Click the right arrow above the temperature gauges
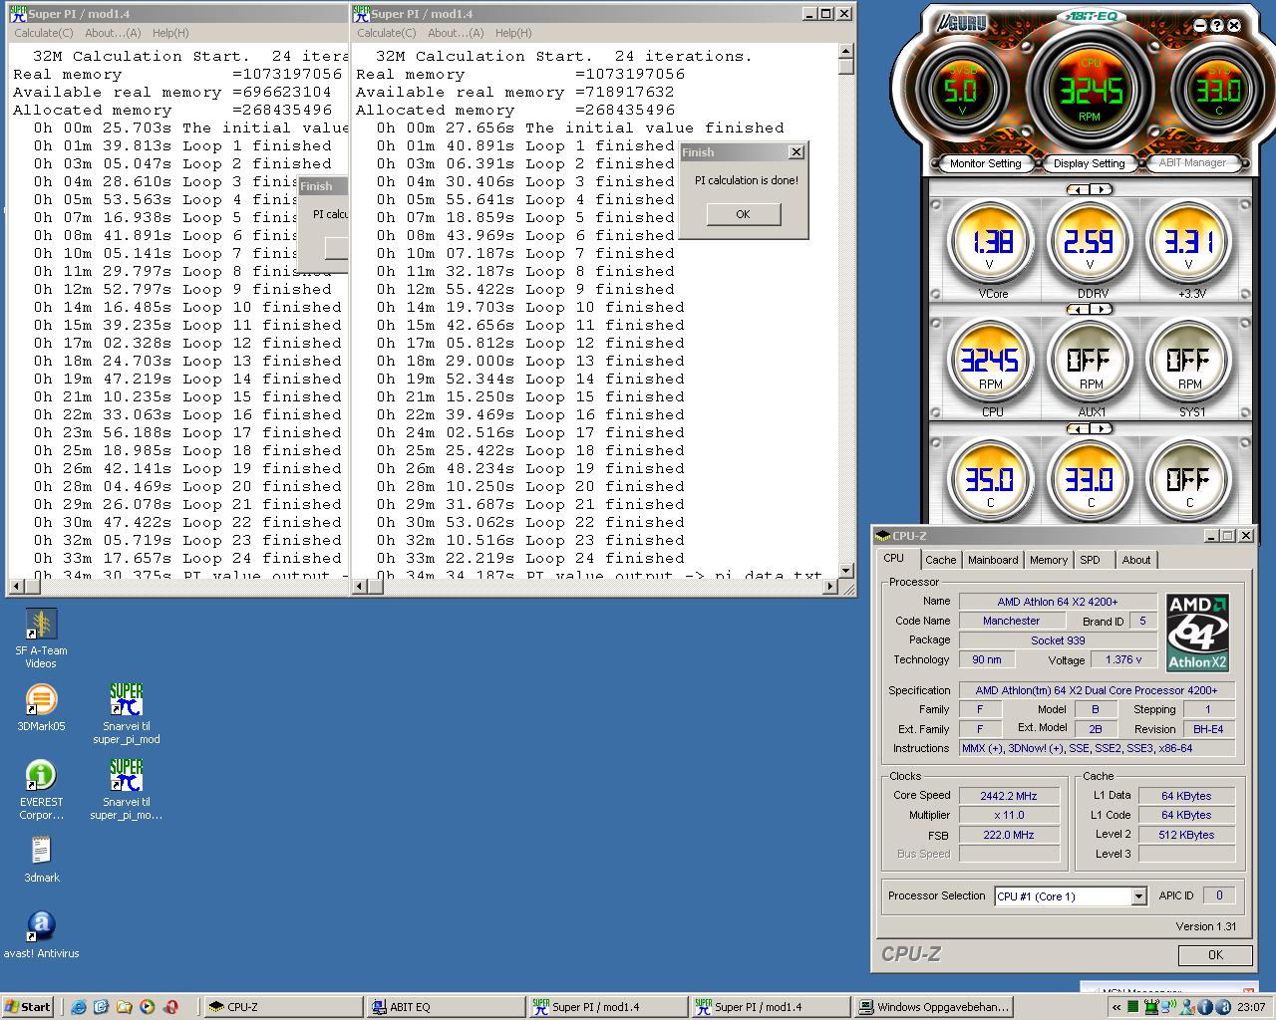Image resolution: width=1276 pixels, height=1020 pixels. [x=1101, y=428]
